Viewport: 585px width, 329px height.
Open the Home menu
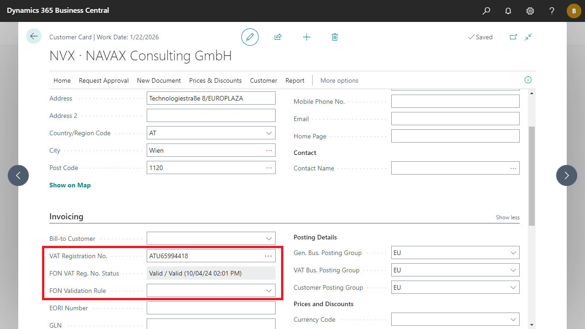point(62,80)
